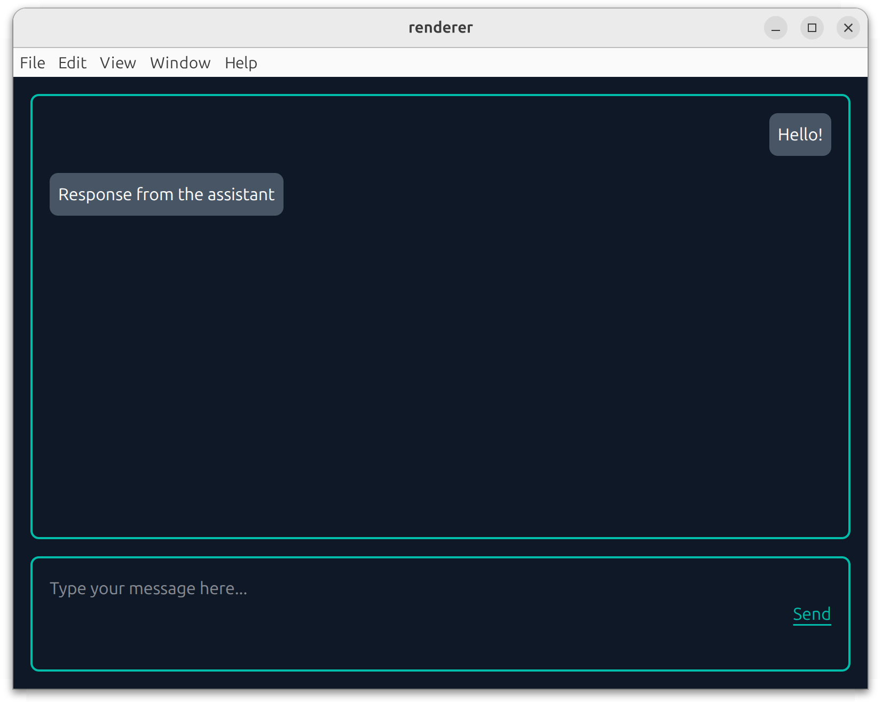Click the Send link
Screen dimensions: 882x702
click(812, 614)
